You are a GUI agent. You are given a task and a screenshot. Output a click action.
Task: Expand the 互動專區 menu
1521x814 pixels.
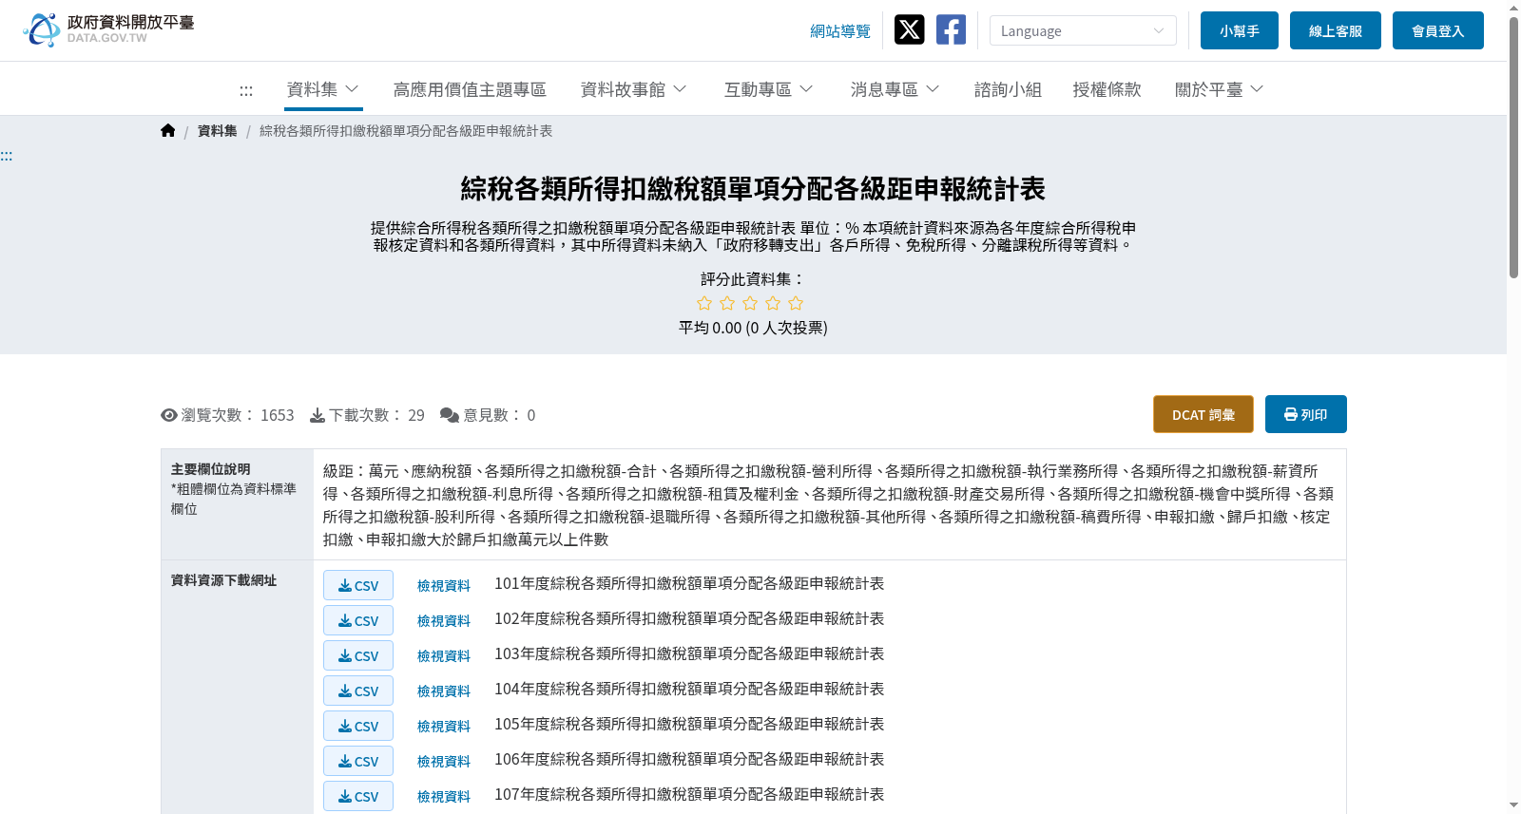(769, 89)
